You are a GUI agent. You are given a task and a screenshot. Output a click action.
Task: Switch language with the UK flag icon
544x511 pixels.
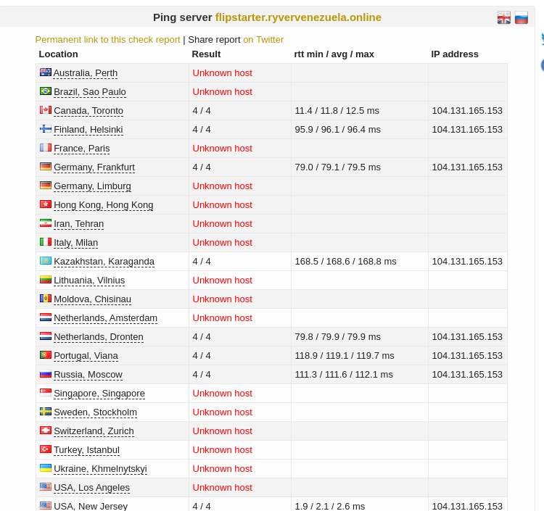pos(504,17)
